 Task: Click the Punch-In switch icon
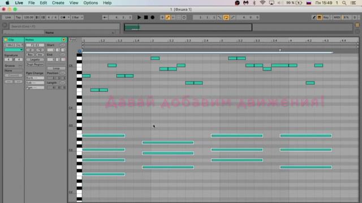[219, 17]
